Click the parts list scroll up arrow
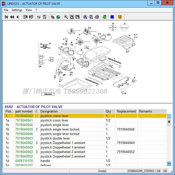Viewport: 175px width, 175px height. pos(169,116)
